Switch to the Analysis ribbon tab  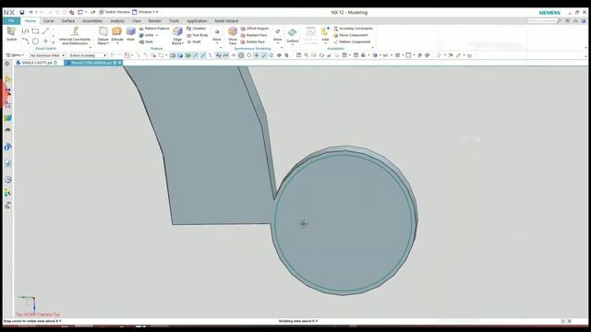click(117, 21)
